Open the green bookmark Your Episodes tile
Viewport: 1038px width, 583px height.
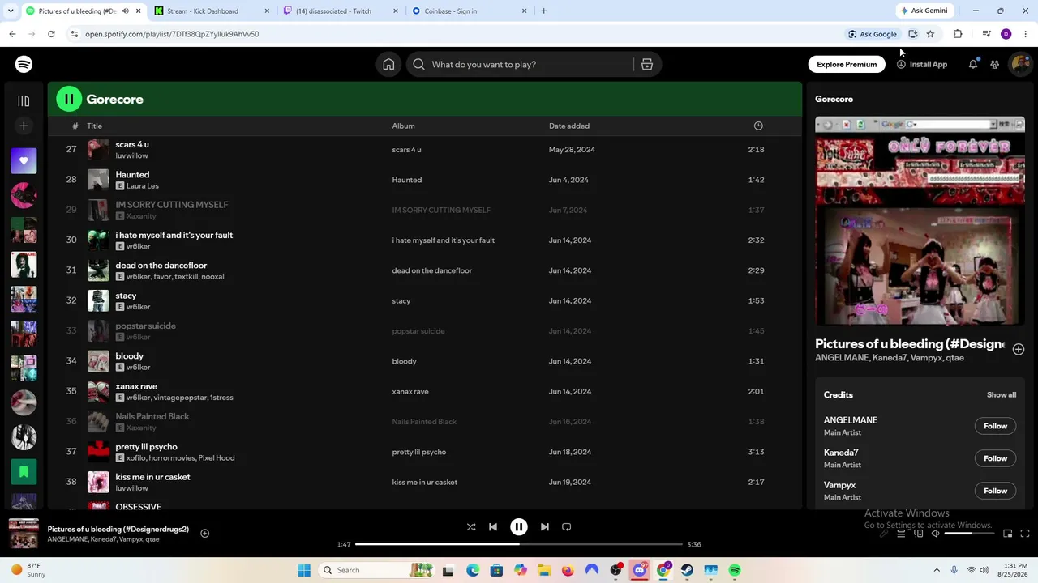pos(24,471)
